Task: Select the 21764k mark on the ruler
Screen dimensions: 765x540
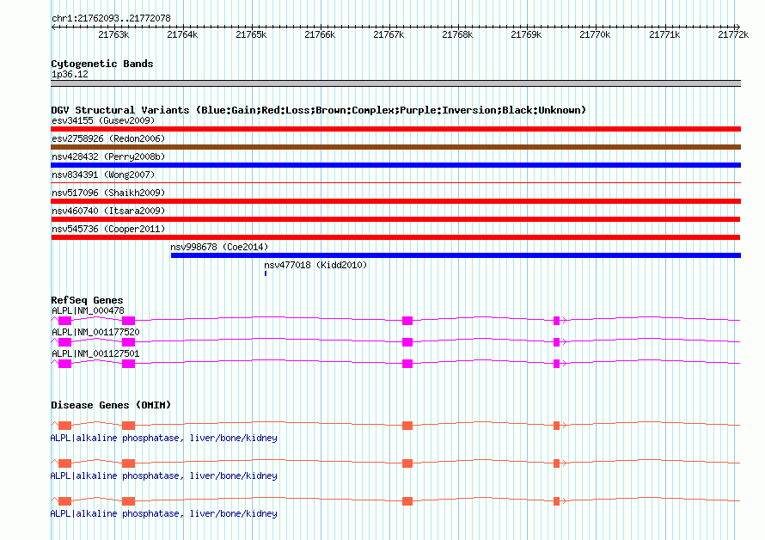Action: pyautogui.click(x=182, y=34)
